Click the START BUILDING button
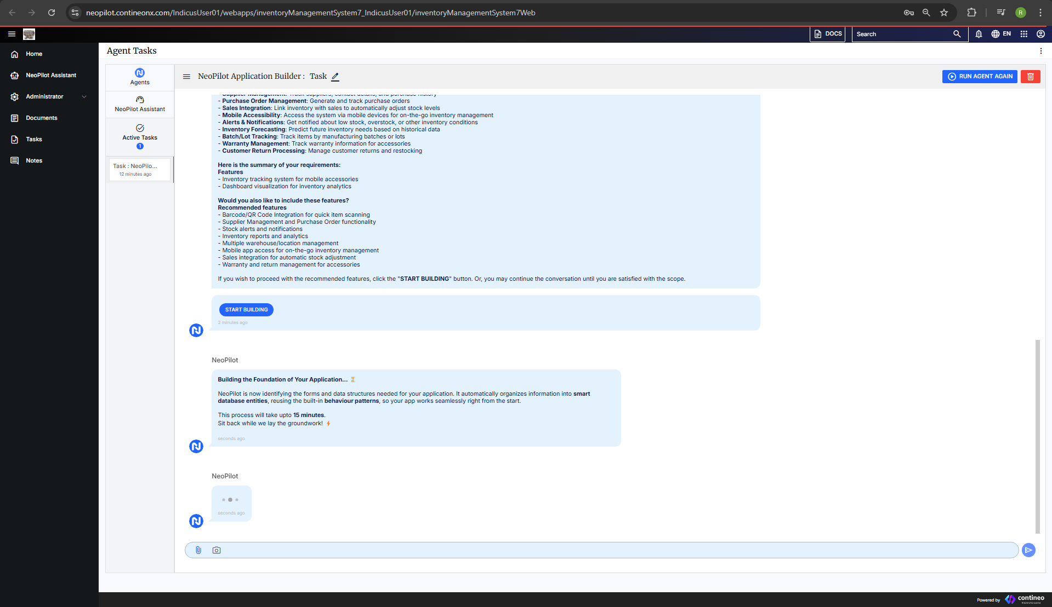The image size is (1052, 607). pos(246,310)
